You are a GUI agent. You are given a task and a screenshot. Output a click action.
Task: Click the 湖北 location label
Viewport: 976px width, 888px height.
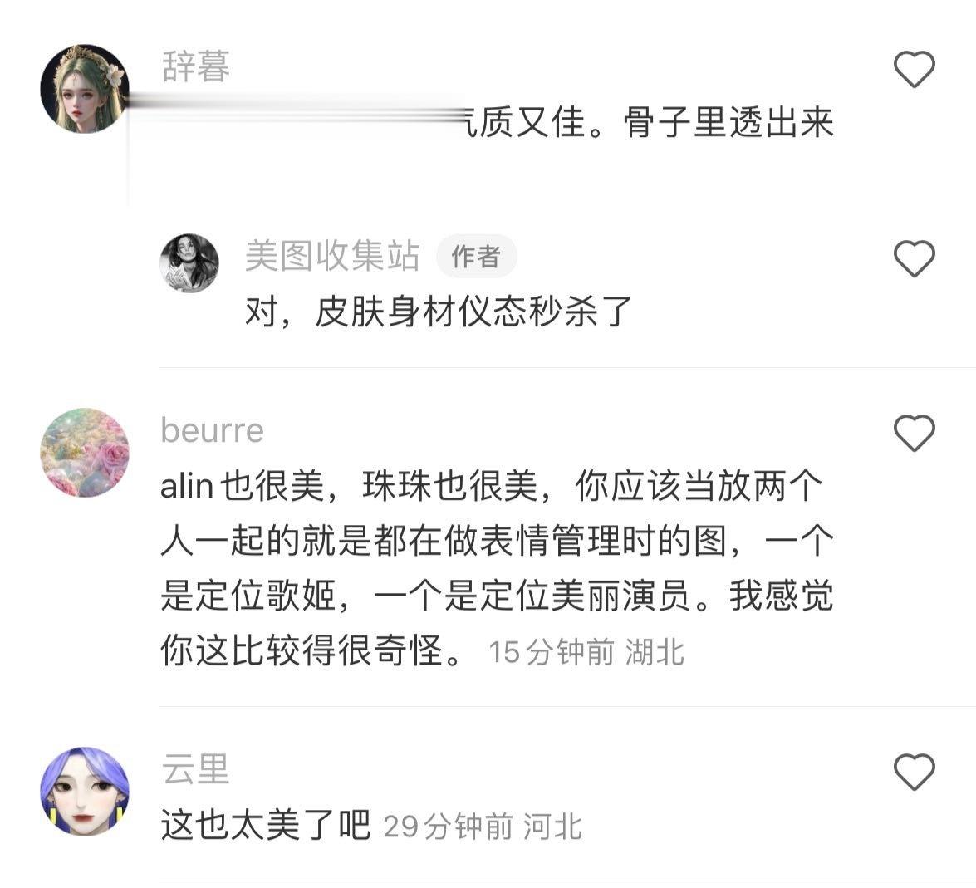pyautogui.click(x=655, y=652)
